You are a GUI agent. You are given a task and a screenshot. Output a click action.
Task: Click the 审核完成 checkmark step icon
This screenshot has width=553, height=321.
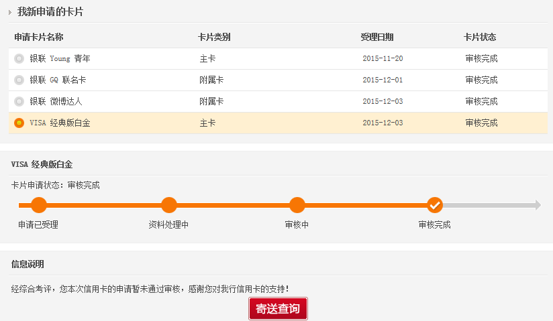(x=435, y=205)
